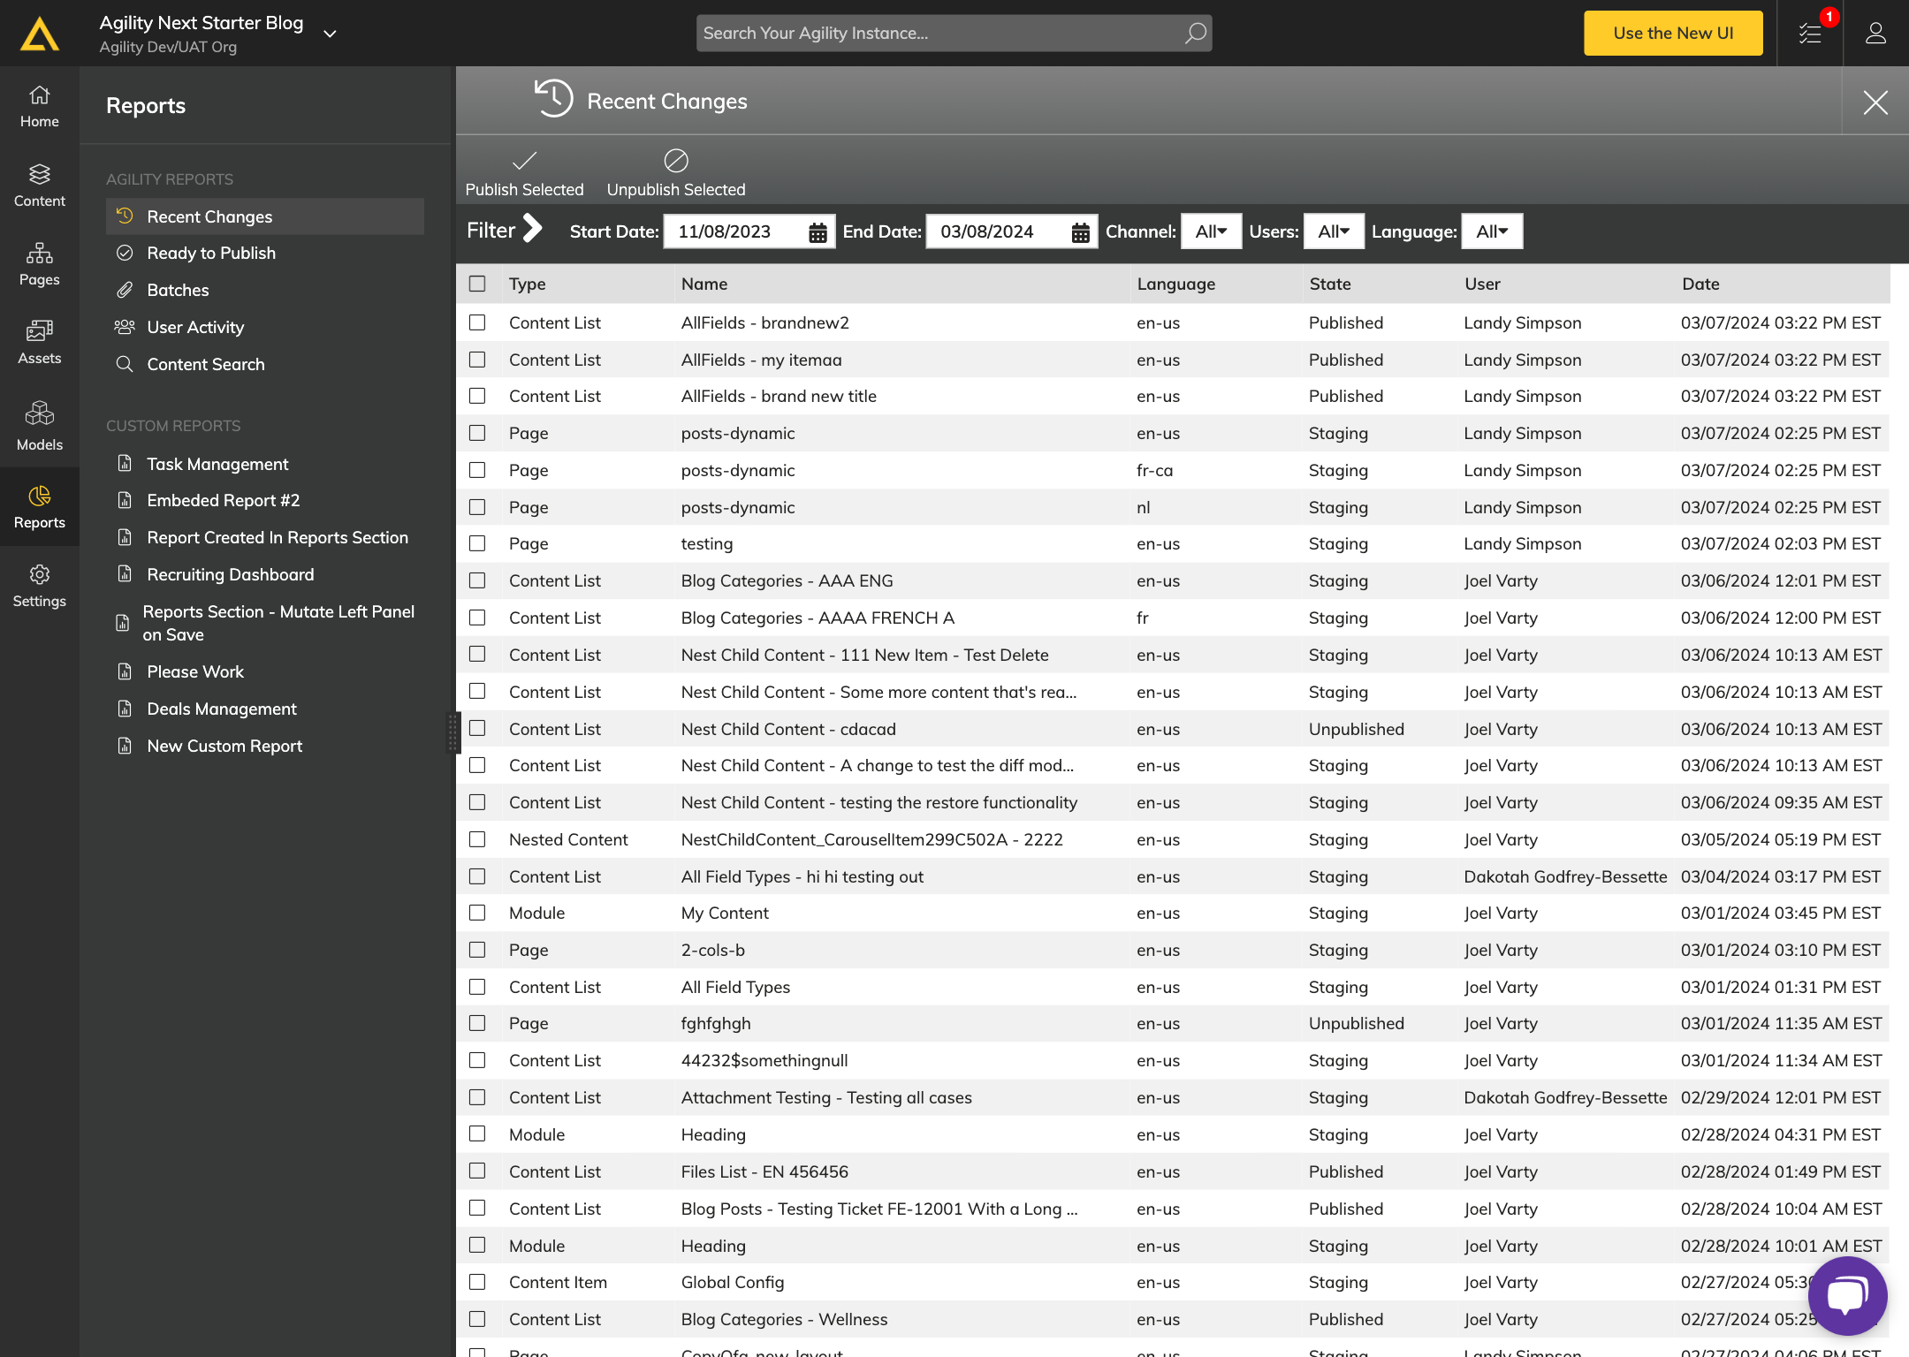
Task: Click the instance search field
Action: pyautogui.click(x=937, y=34)
